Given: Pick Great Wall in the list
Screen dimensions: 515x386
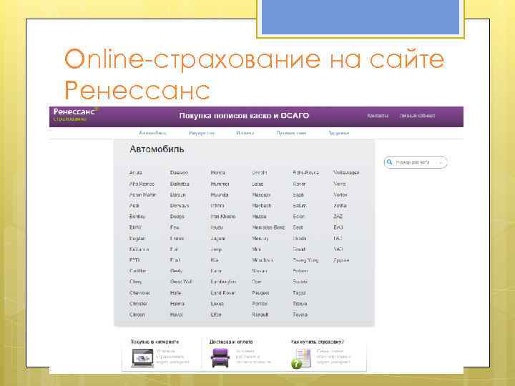Looking at the screenshot, I should pos(181,282).
